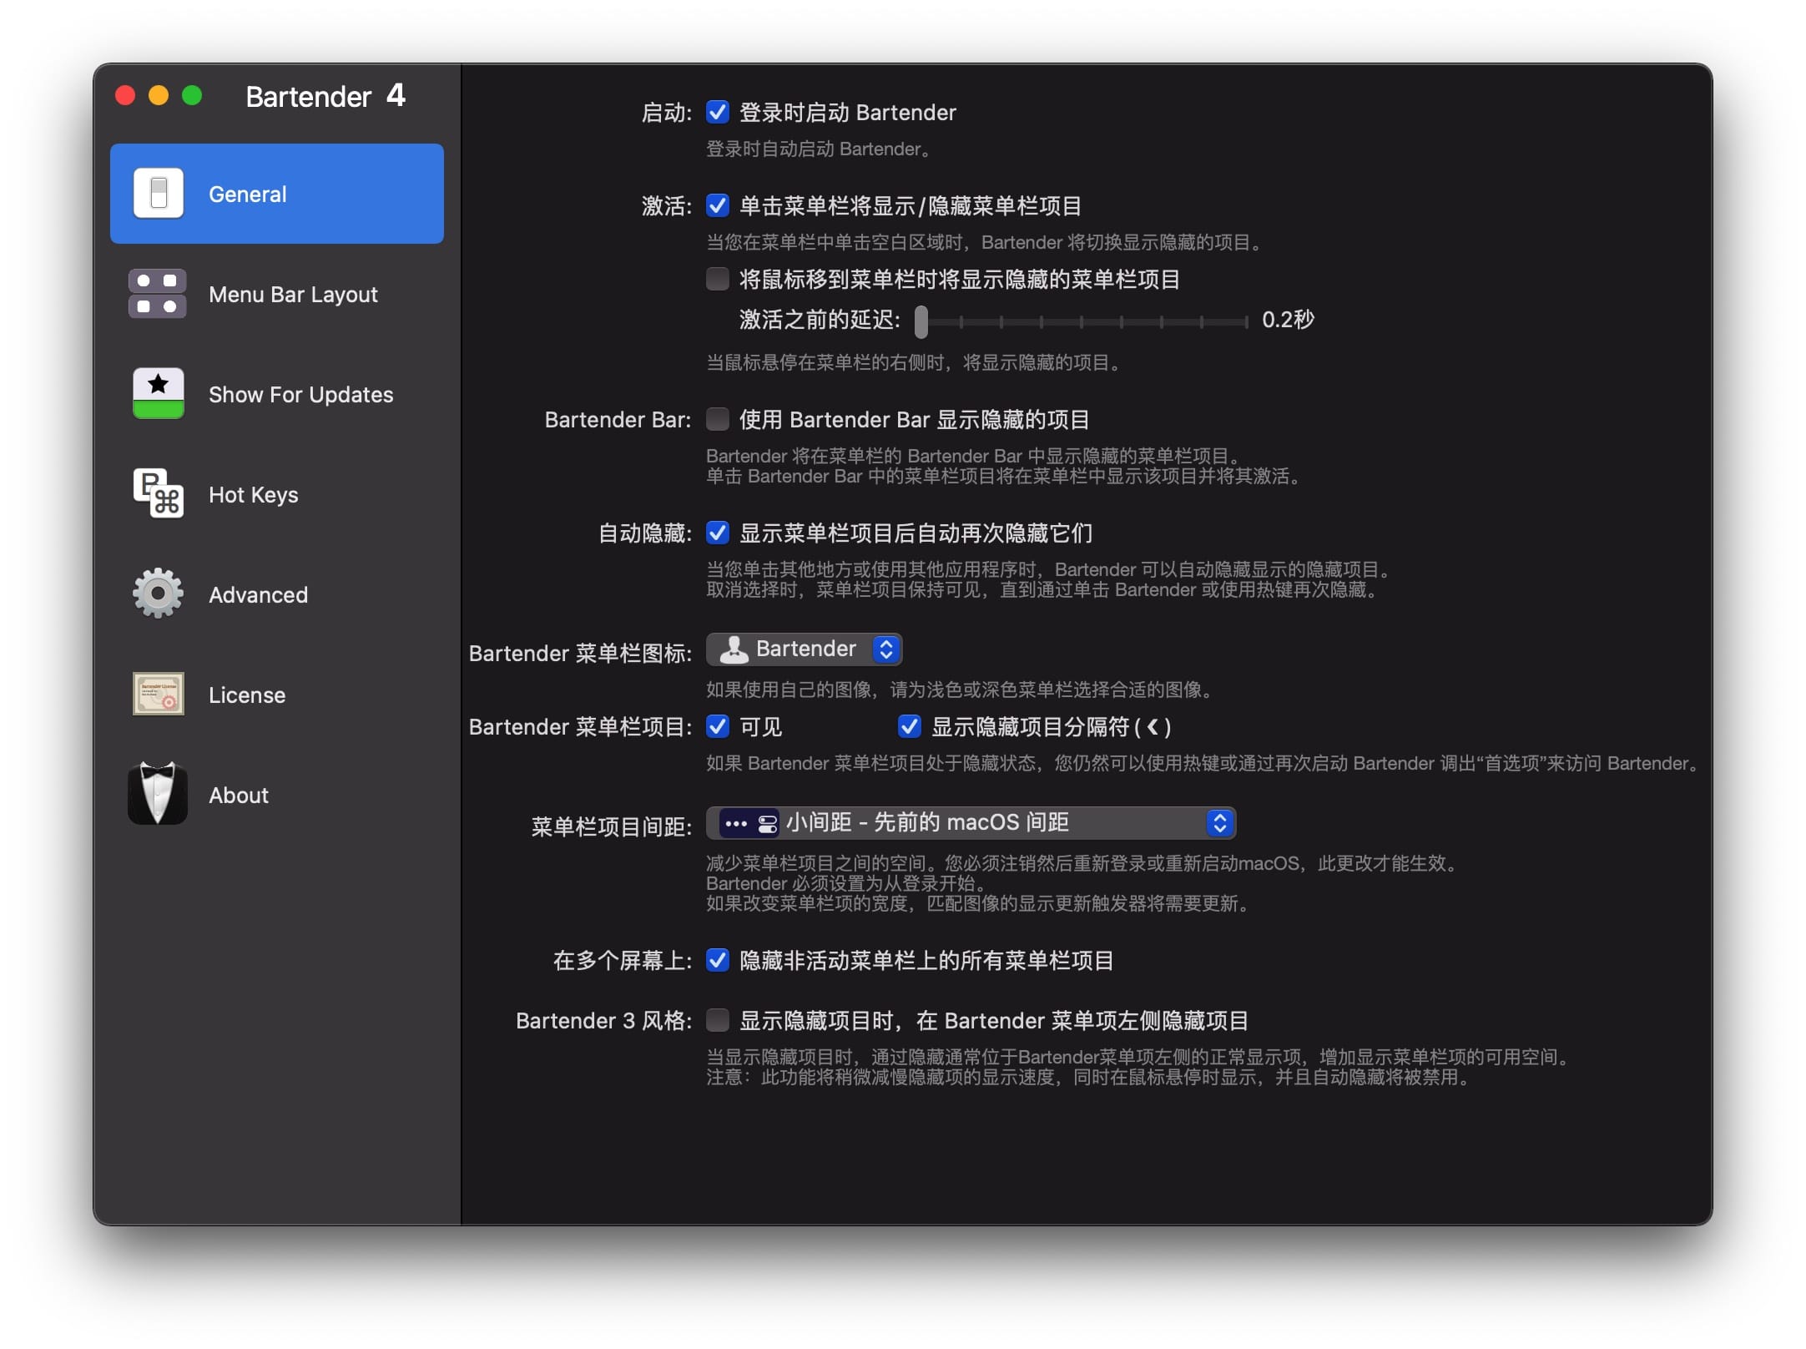1806x1349 pixels.
Task: Click the Hot Keys command-key icon
Action: [158, 494]
